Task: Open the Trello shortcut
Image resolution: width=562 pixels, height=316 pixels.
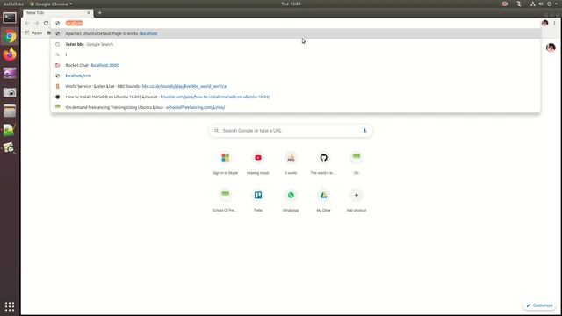Action: tap(258, 201)
